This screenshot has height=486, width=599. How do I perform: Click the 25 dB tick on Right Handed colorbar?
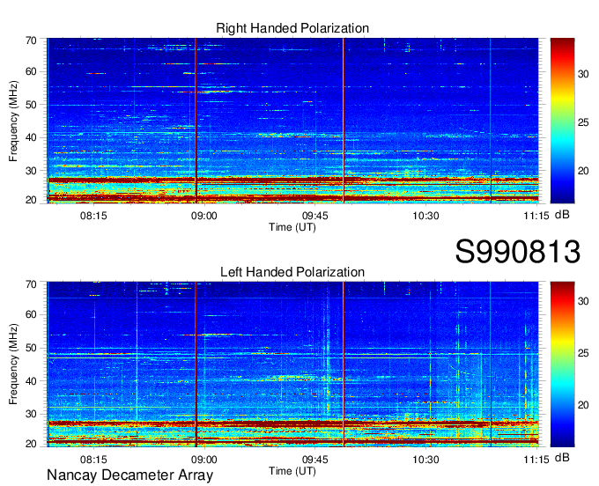tap(583, 122)
